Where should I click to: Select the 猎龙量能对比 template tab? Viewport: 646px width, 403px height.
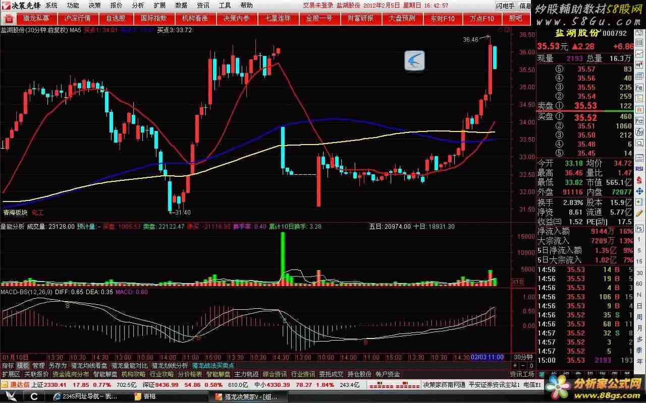pyautogui.click(x=130, y=365)
